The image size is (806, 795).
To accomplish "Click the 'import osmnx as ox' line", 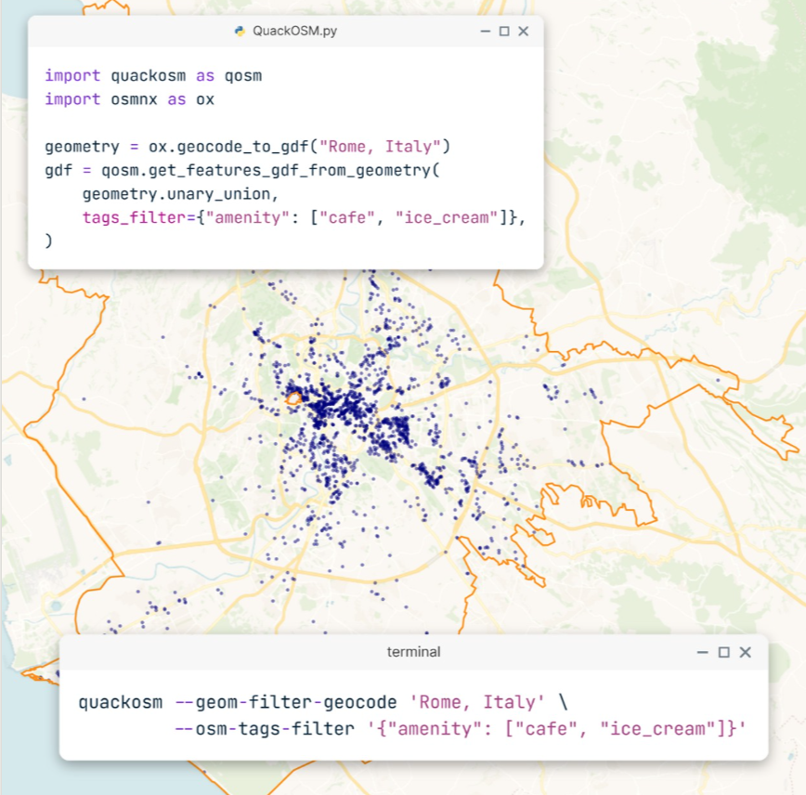I will click(x=129, y=98).
